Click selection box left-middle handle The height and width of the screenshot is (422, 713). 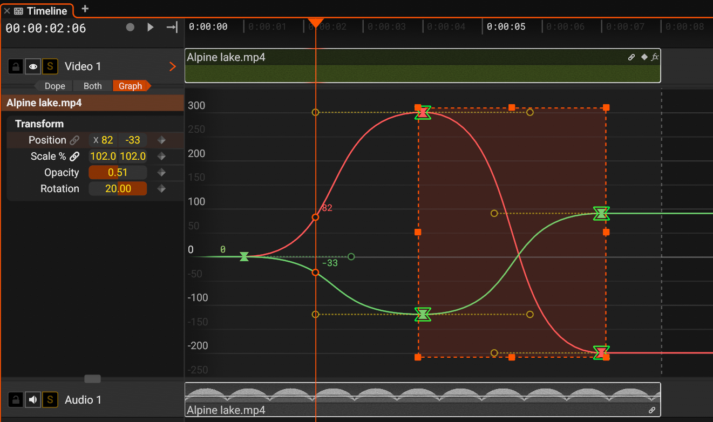pos(417,232)
